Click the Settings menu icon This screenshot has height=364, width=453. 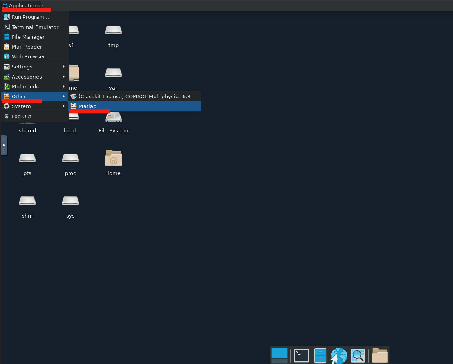pos(7,67)
